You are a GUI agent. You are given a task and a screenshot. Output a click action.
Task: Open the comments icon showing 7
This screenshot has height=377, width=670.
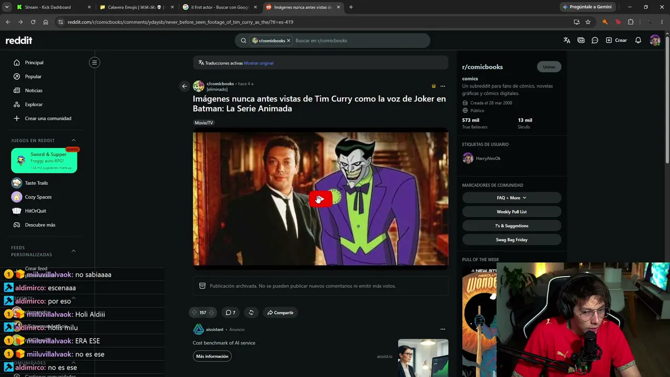click(x=230, y=313)
